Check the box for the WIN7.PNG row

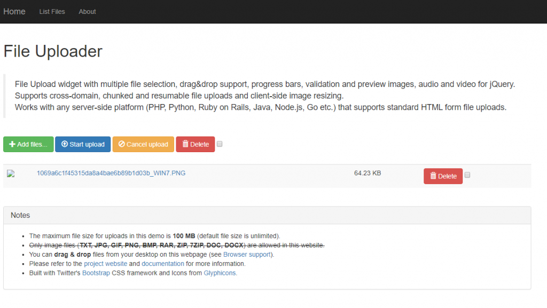[467, 175]
